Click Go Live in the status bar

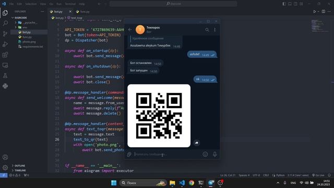(318, 175)
